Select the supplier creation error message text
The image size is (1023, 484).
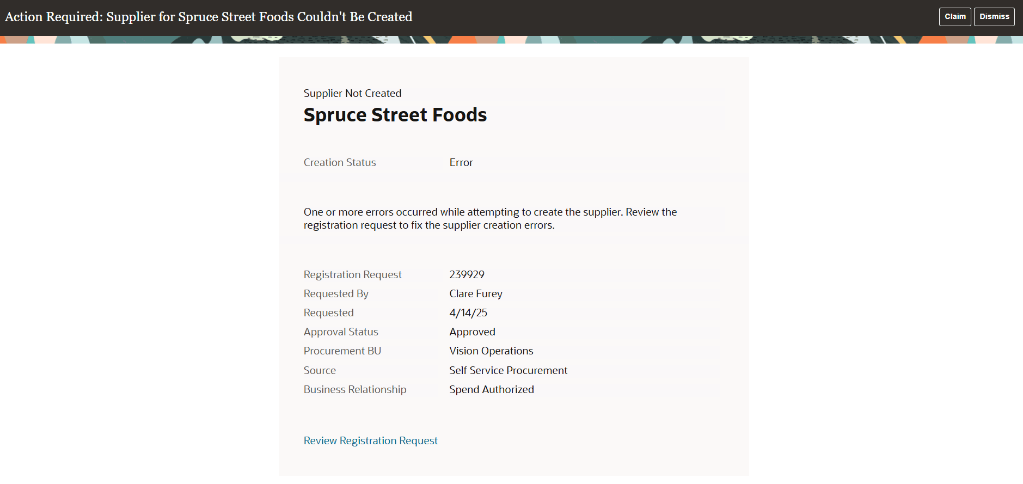(x=489, y=218)
